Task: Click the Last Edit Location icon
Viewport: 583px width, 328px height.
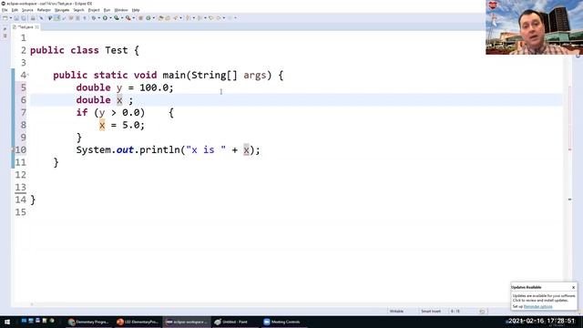Action: click(211, 18)
